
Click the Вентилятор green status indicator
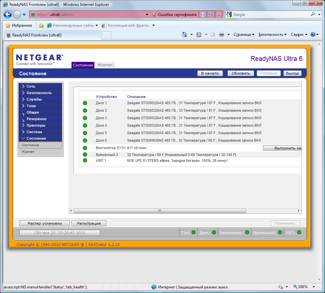pos(247,232)
